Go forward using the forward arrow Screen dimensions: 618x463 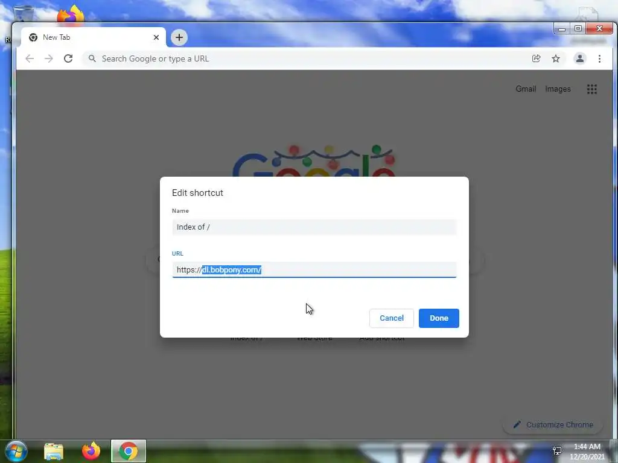[48, 58]
